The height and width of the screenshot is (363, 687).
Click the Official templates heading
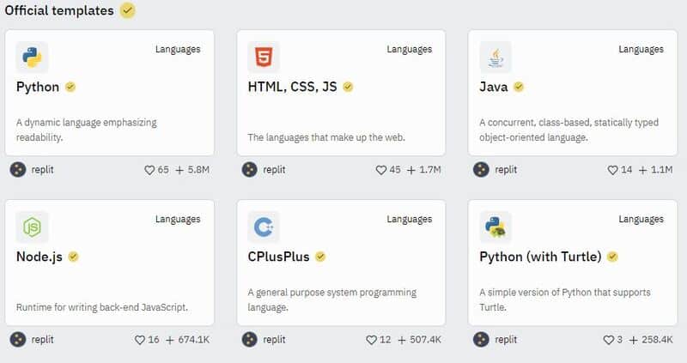pyautogui.click(x=59, y=10)
